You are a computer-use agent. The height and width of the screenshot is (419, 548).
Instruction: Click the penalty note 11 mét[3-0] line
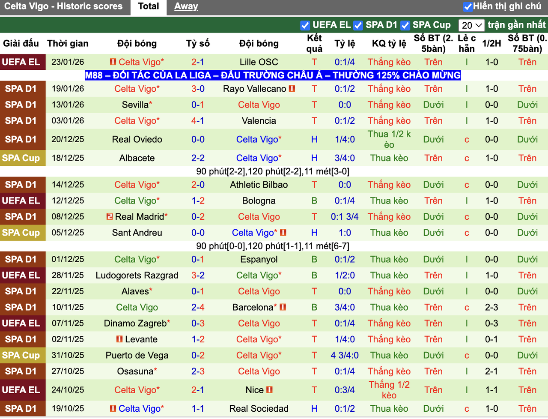click(273, 172)
